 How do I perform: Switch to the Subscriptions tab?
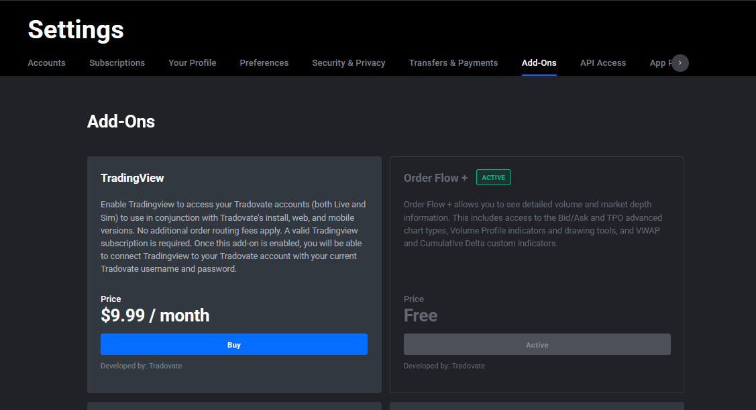tap(117, 62)
